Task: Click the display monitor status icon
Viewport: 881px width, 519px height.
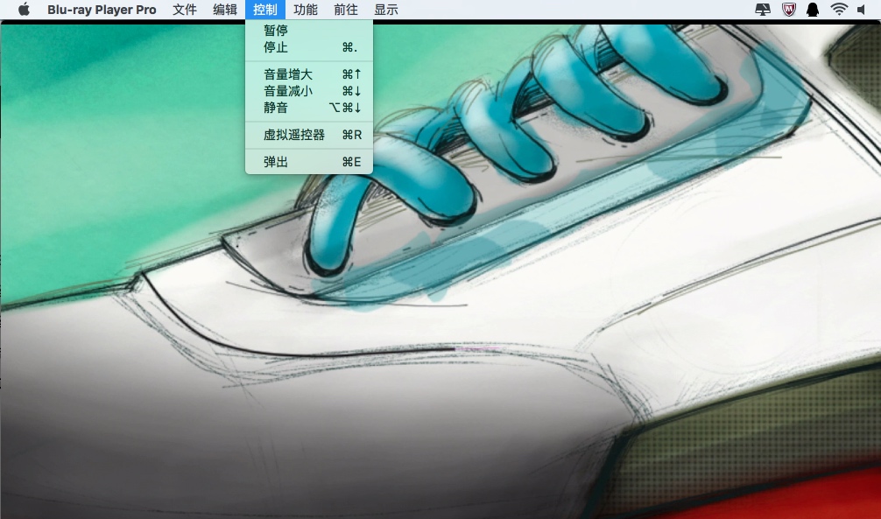Action: click(x=764, y=10)
